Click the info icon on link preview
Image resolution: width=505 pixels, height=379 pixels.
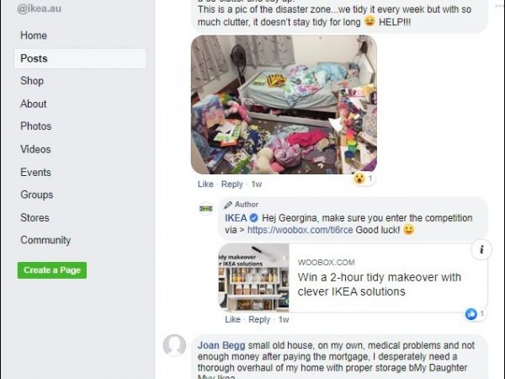[x=481, y=249]
